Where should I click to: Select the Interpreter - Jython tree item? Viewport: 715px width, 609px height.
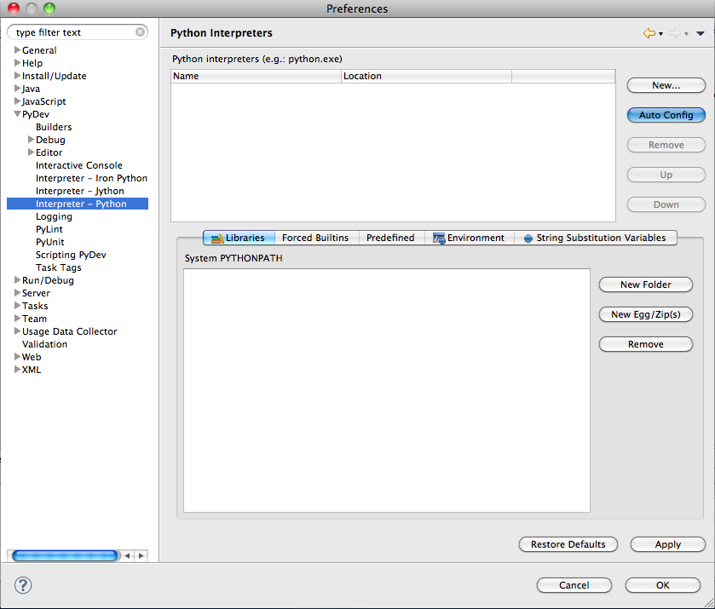pyautogui.click(x=85, y=191)
